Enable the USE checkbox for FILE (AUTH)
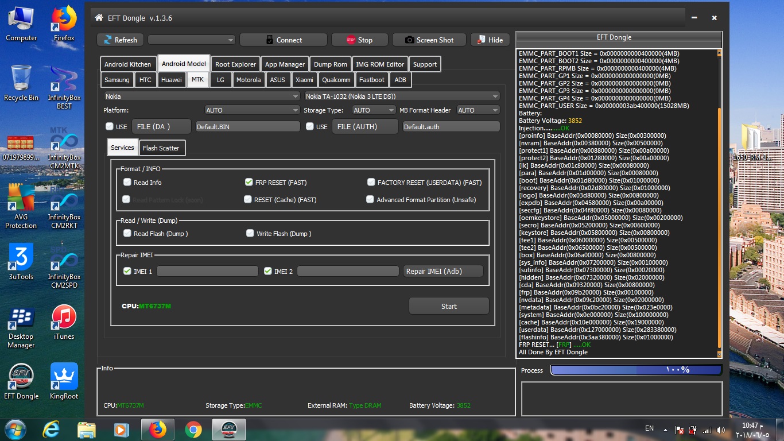The image size is (784, 441). point(310,126)
